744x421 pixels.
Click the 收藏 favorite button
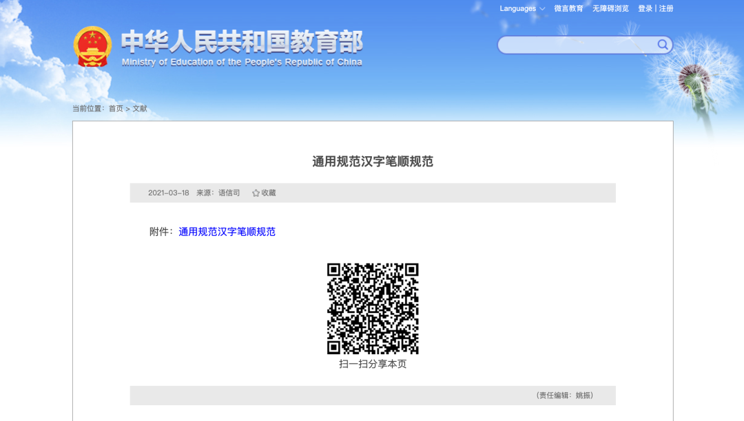[264, 193]
